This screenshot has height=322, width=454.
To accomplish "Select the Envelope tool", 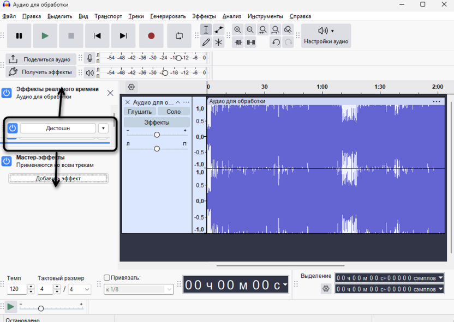I will click(x=219, y=30).
